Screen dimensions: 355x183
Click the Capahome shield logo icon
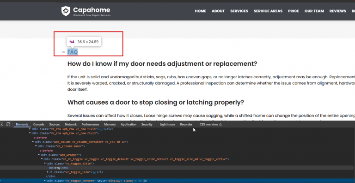click(x=66, y=11)
